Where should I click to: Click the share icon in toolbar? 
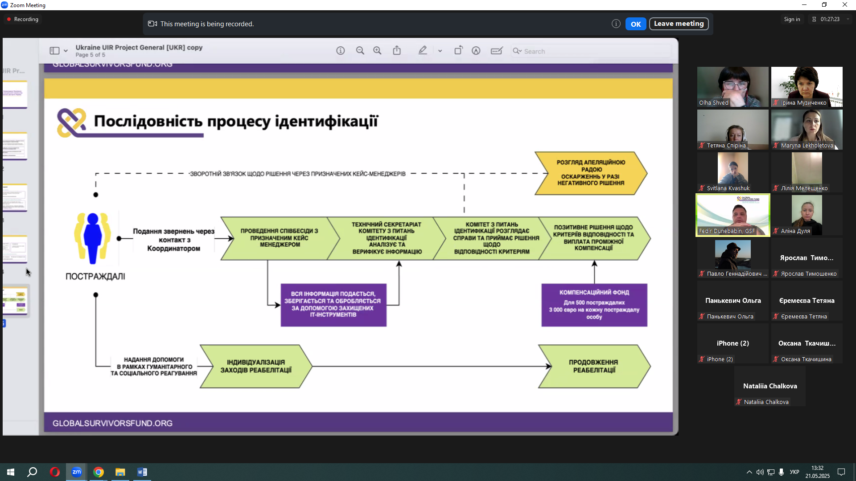[397, 51]
